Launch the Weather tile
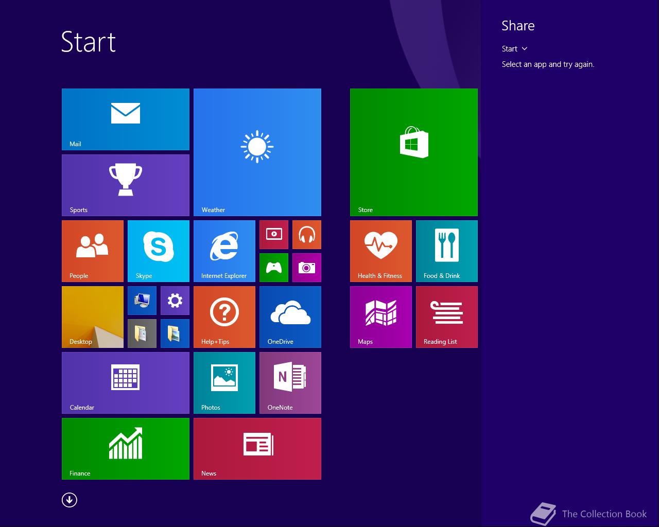 pos(257,152)
